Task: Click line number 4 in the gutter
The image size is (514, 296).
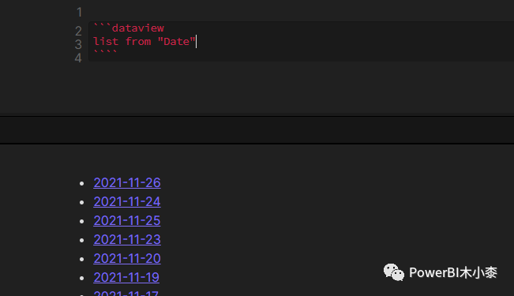Action: tap(78, 58)
